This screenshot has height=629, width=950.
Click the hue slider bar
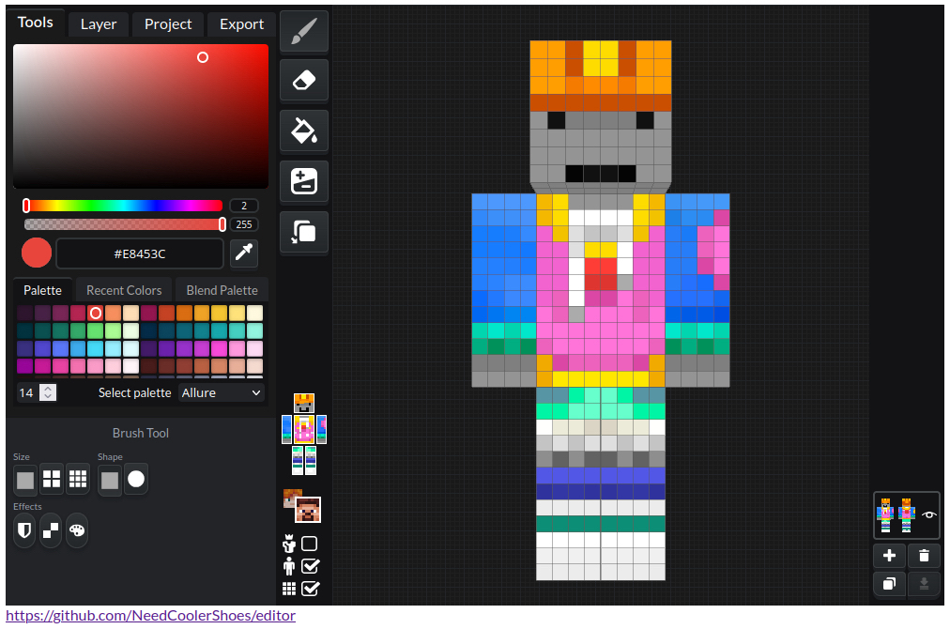point(124,206)
